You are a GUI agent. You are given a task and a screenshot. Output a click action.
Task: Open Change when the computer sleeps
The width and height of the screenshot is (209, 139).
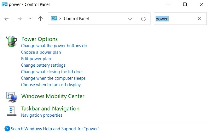tap(53, 78)
